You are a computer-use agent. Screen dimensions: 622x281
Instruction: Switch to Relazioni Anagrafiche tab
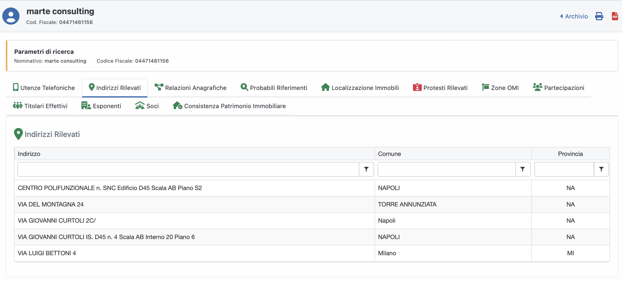(x=190, y=88)
